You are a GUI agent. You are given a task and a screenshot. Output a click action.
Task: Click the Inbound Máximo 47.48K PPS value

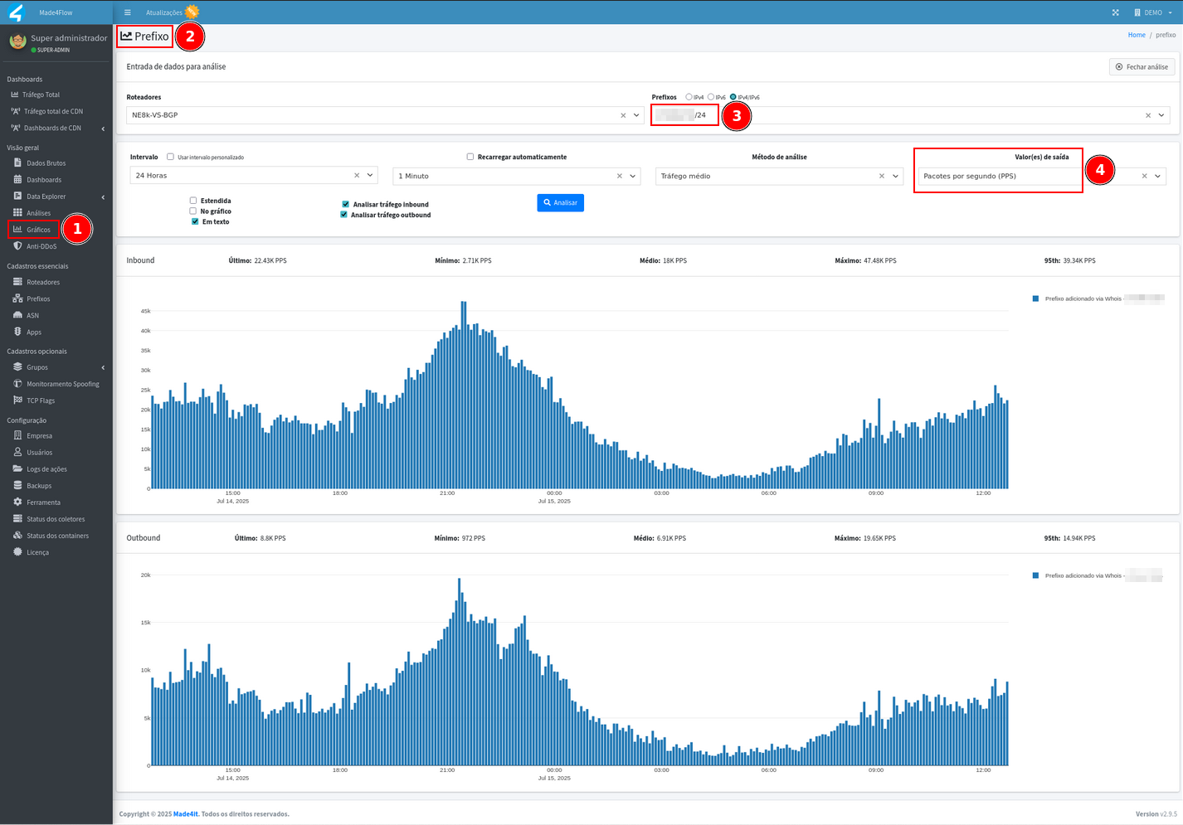880,260
